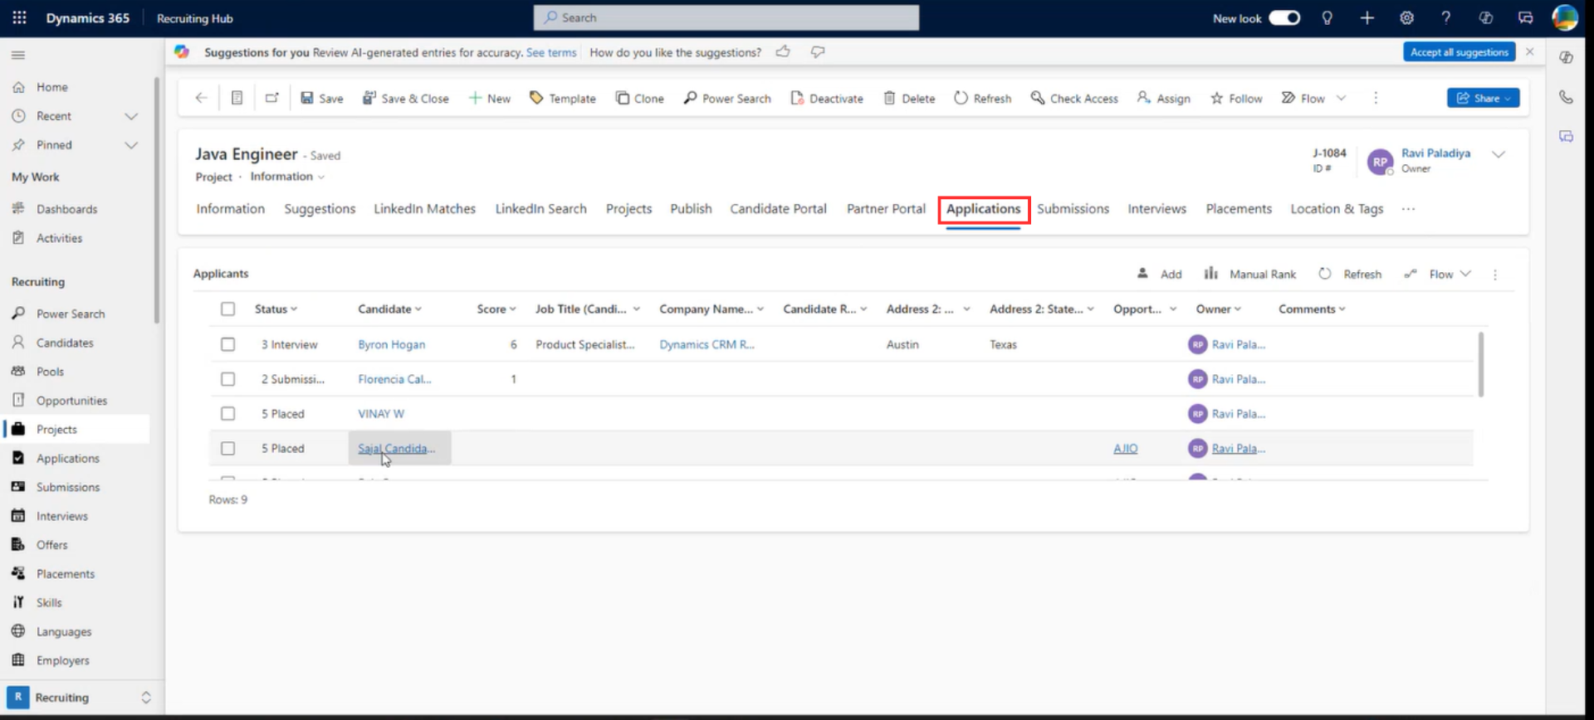
Task: Open the LinkedIn Matches tab
Action: [424, 209]
